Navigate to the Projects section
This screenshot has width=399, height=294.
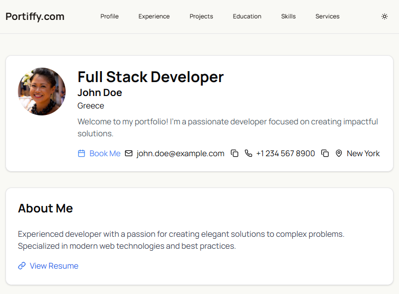(201, 16)
